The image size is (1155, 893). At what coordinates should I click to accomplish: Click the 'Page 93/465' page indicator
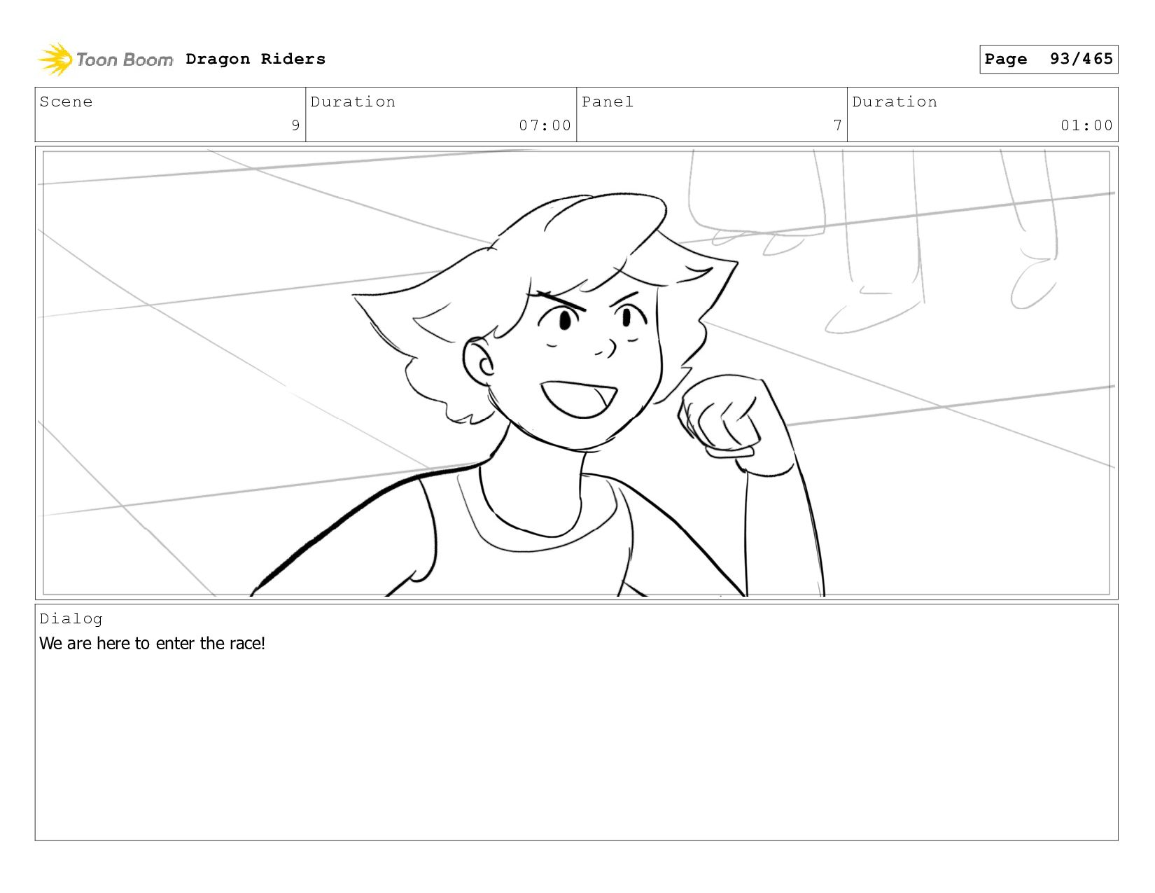1049,59
